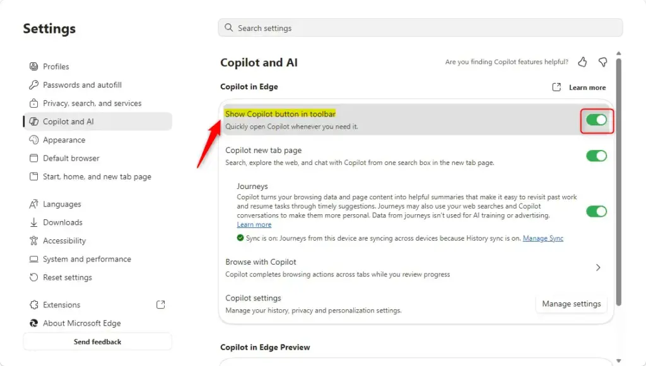Screen dimensions: 646x366
Task: Click Manage settings button
Action: [x=572, y=304]
